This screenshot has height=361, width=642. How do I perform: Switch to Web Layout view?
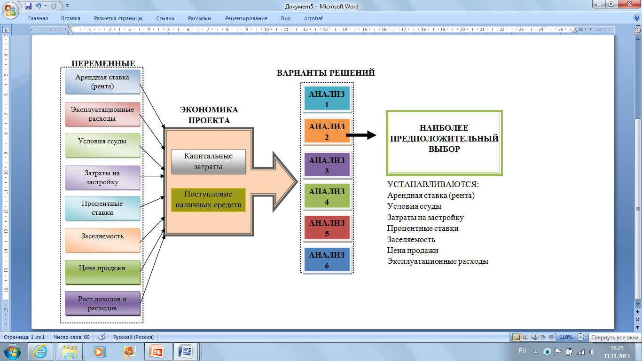(534, 337)
